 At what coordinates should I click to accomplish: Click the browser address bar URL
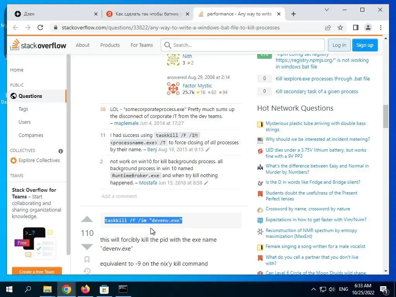[171, 27]
